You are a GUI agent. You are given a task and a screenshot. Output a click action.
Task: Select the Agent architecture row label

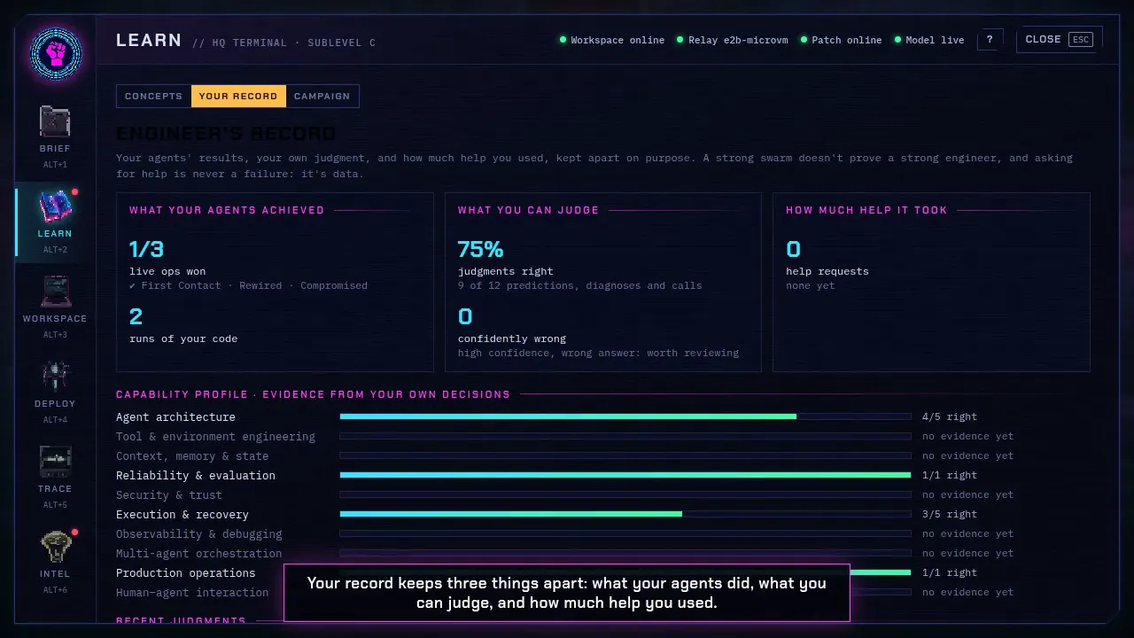[175, 416]
